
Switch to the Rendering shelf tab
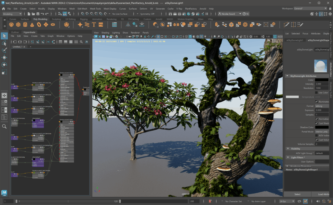112,19
